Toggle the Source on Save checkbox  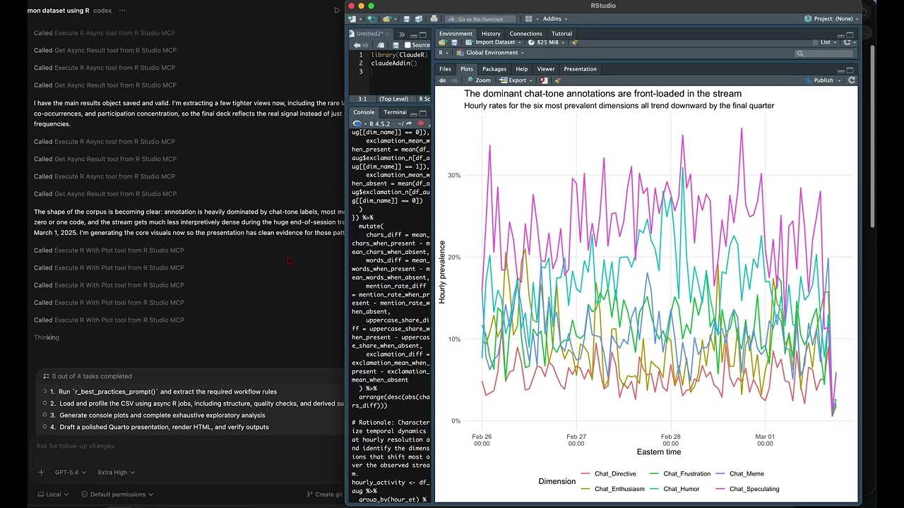pyautogui.click(x=408, y=45)
